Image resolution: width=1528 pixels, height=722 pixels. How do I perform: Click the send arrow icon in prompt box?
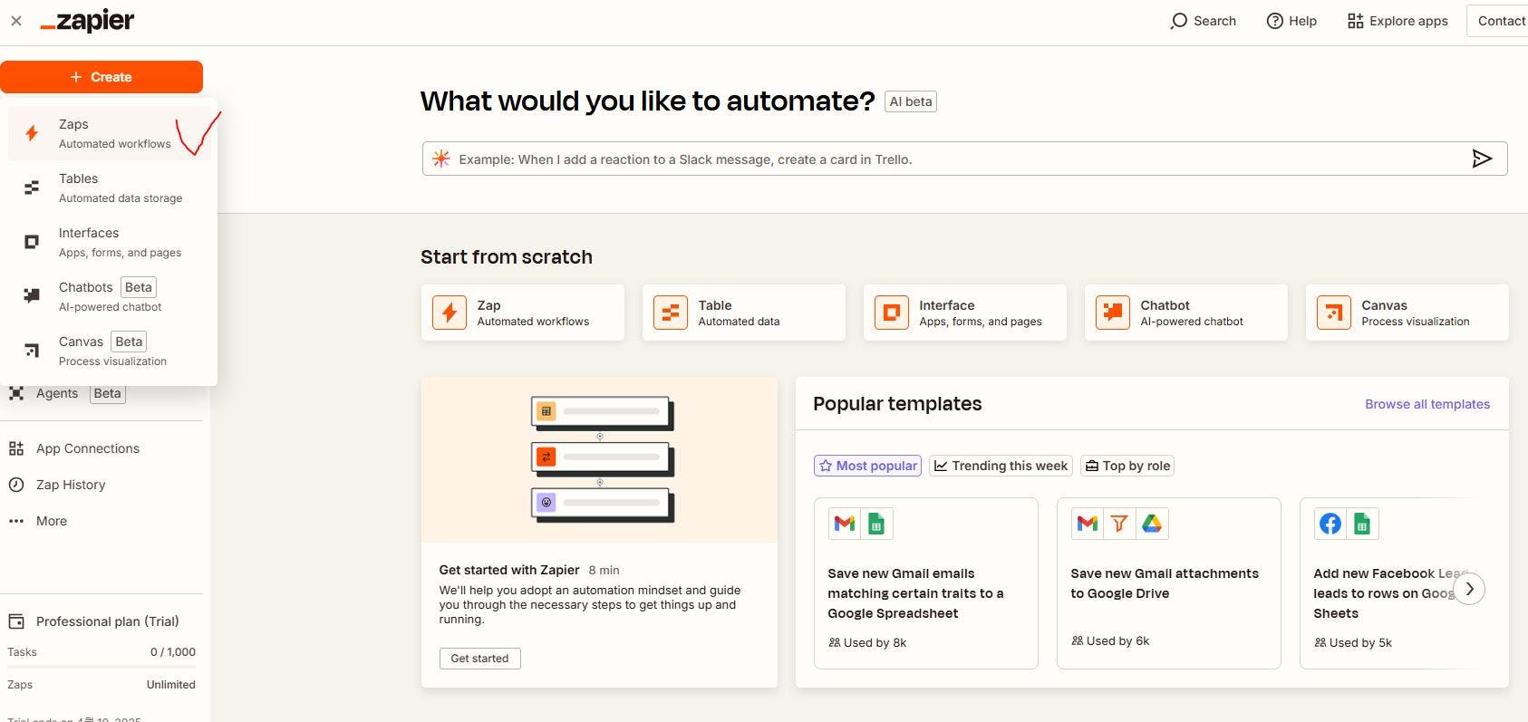(1482, 159)
